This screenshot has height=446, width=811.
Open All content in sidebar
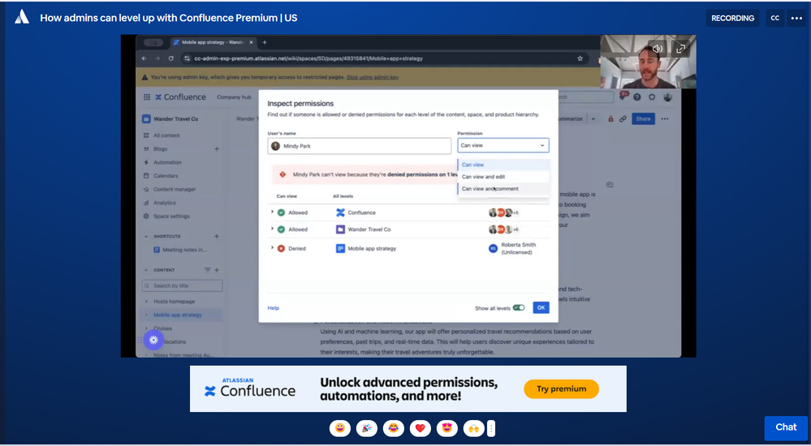(x=166, y=135)
